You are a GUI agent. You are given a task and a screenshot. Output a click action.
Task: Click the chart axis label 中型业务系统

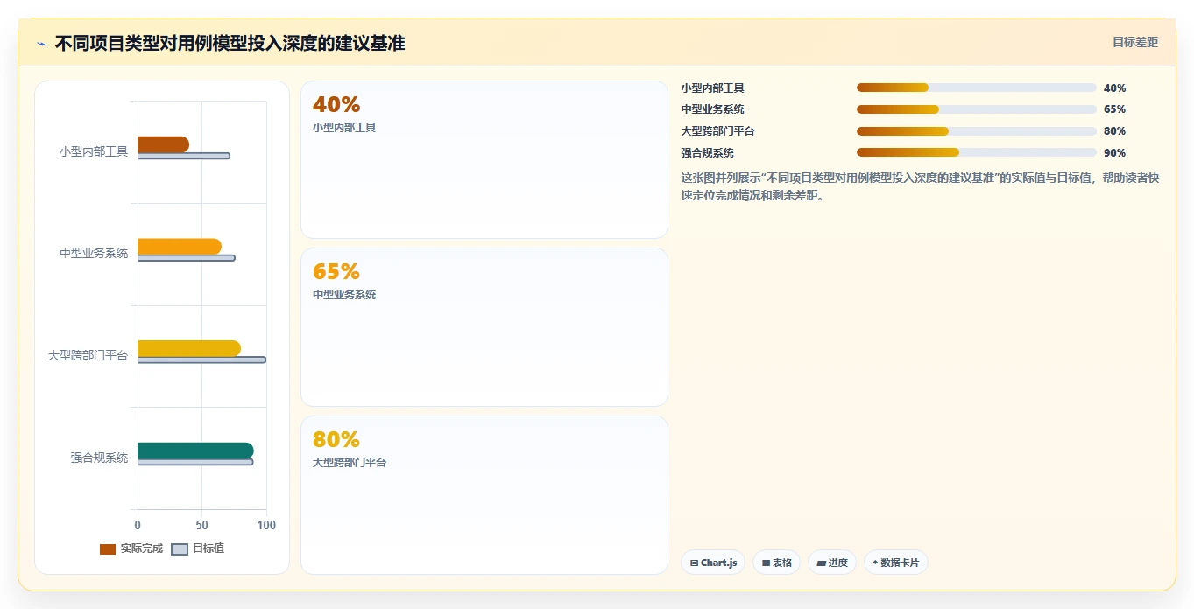click(94, 253)
